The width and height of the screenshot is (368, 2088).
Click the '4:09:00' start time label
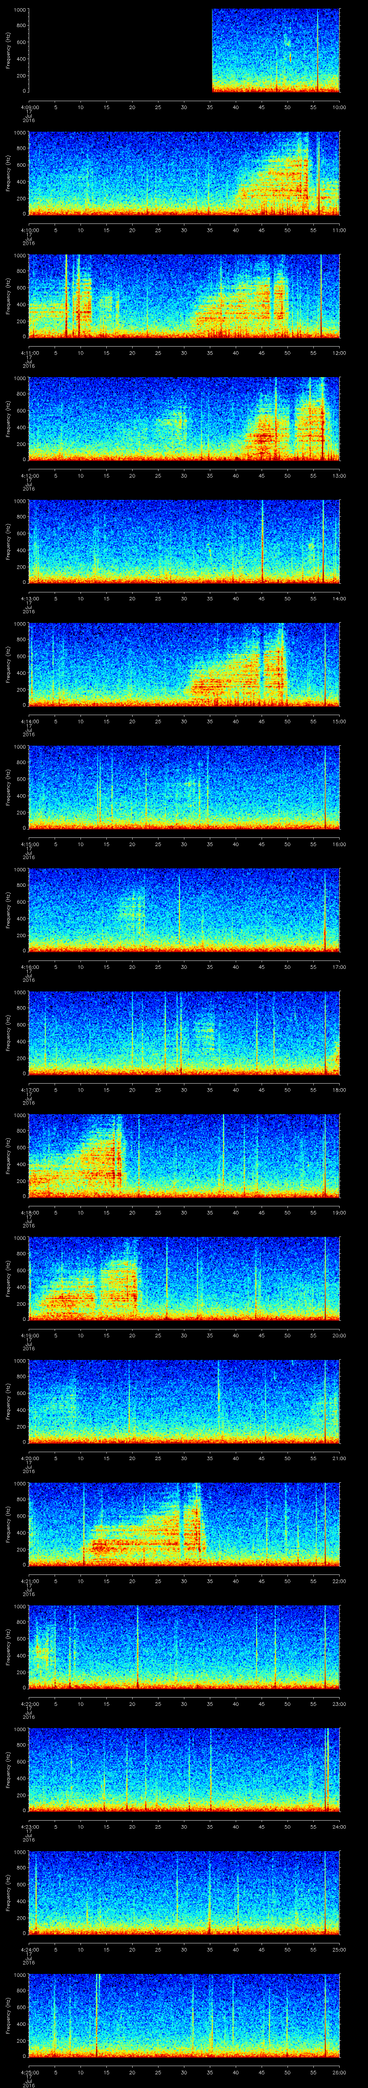coord(29,107)
